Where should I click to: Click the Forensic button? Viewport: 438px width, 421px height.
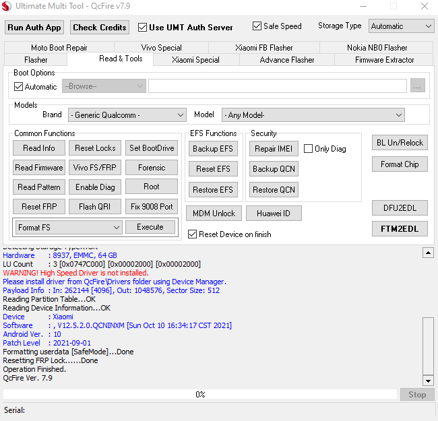[x=152, y=168]
